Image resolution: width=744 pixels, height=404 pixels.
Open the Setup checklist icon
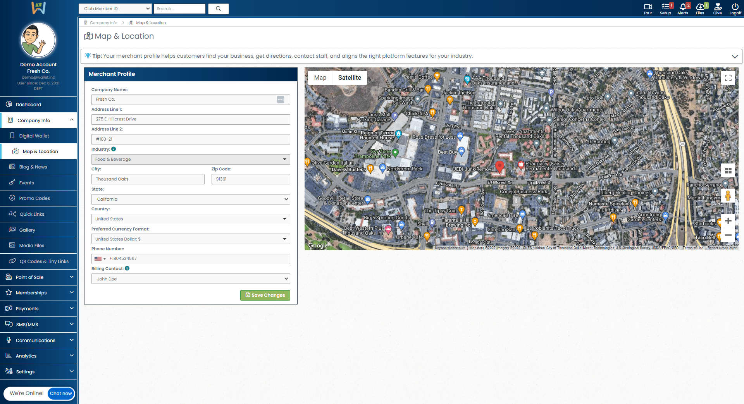665,7
